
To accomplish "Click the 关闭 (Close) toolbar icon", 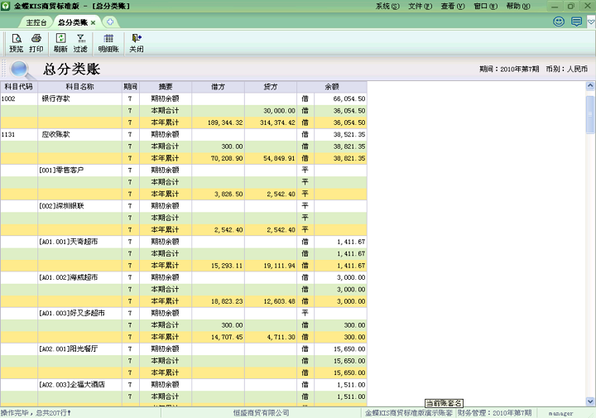I will (137, 43).
